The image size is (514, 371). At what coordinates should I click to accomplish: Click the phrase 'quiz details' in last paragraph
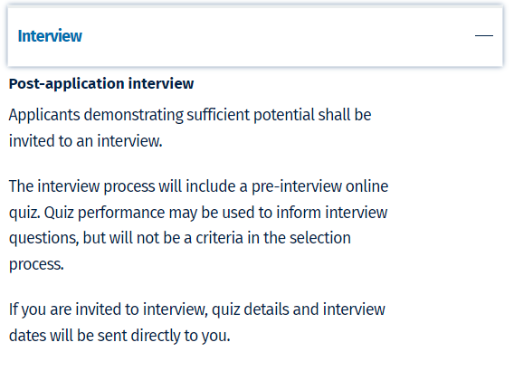[x=251, y=309]
